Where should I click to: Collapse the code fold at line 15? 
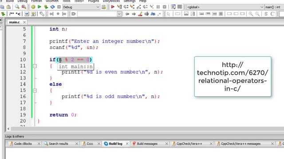(35, 91)
